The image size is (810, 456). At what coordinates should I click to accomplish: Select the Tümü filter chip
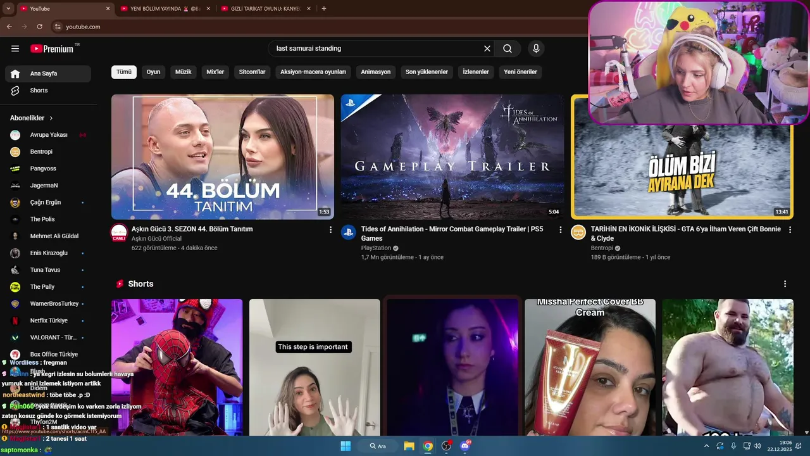coord(124,72)
